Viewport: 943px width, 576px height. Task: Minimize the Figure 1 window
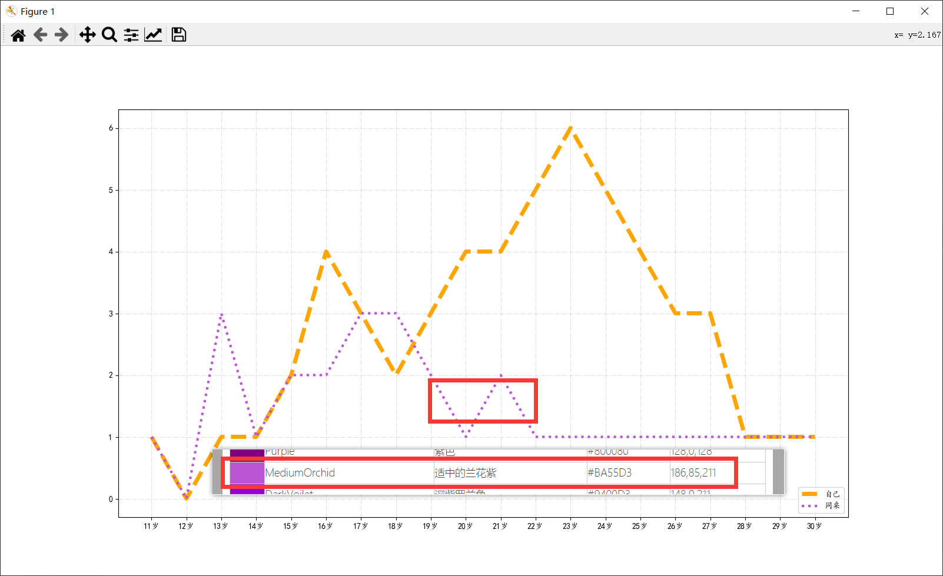click(856, 11)
